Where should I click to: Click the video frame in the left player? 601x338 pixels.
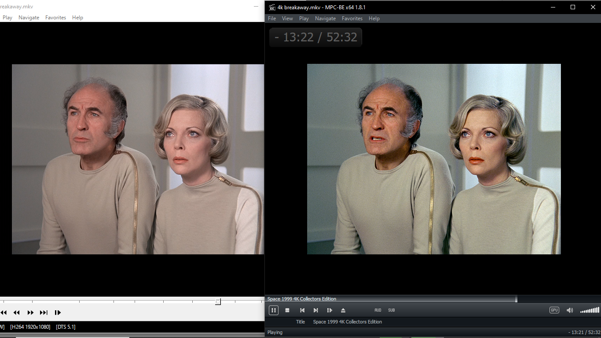pyautogui.click(x=138, y=159)
